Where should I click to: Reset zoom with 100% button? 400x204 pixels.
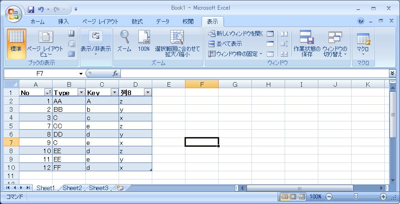pyautogui.click(x=144, y=41)
